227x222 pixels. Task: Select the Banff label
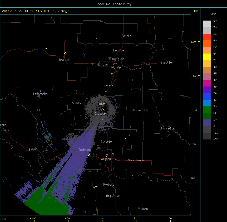click(33, 149)
